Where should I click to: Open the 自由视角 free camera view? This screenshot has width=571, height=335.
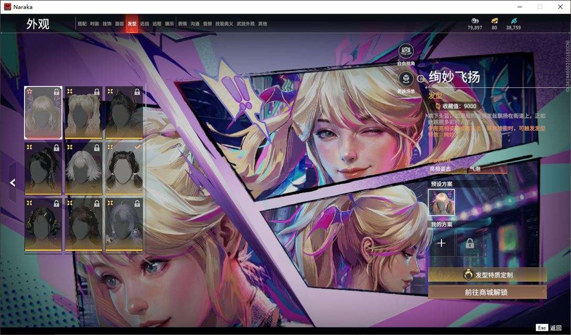[406, 51]
